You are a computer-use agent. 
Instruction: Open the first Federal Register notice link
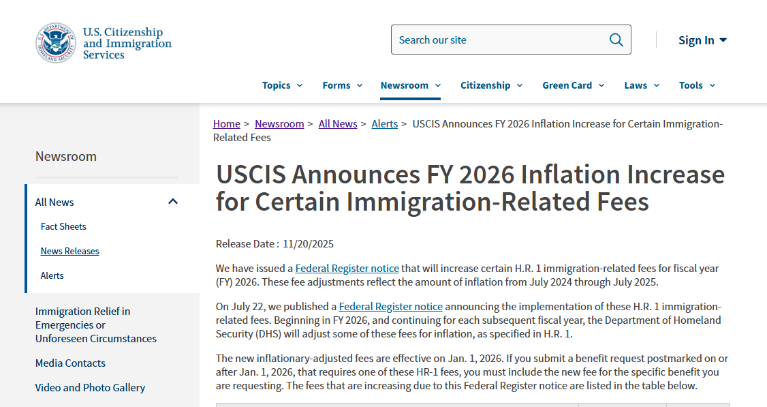pyautogui.click(x=347, y=269)
